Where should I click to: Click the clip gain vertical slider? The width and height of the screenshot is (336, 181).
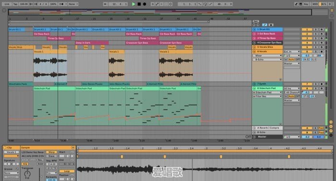[40, 174]
